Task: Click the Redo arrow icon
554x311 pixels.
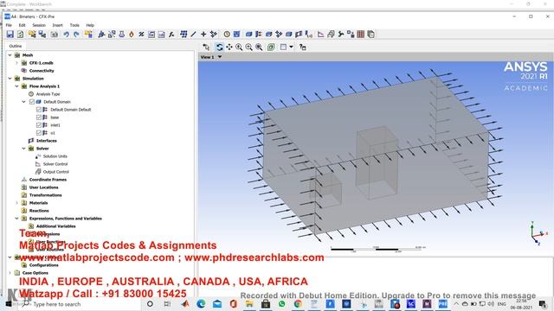Action: click(x=76, y=35)
